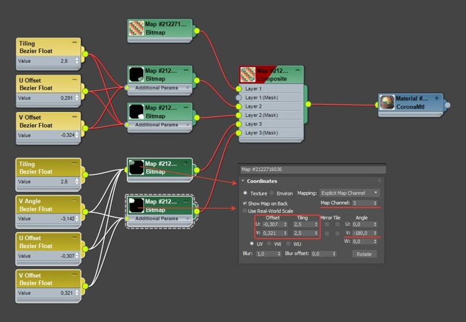Click the Map #2122716036 name field

click(313, 169)
